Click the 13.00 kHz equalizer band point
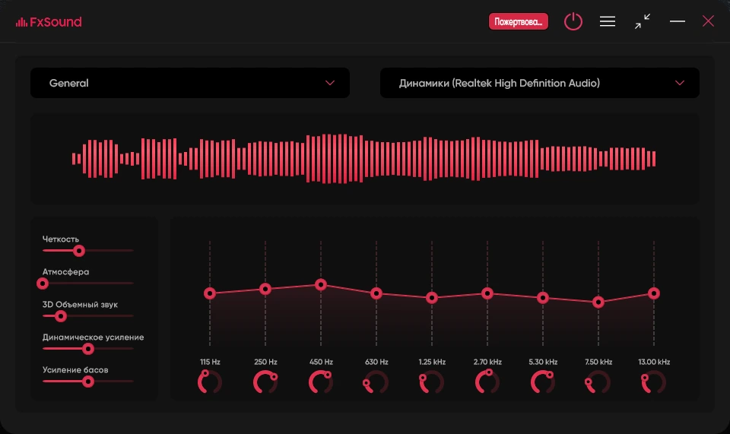This screenshot has height=434, width=730. [654, 293]
